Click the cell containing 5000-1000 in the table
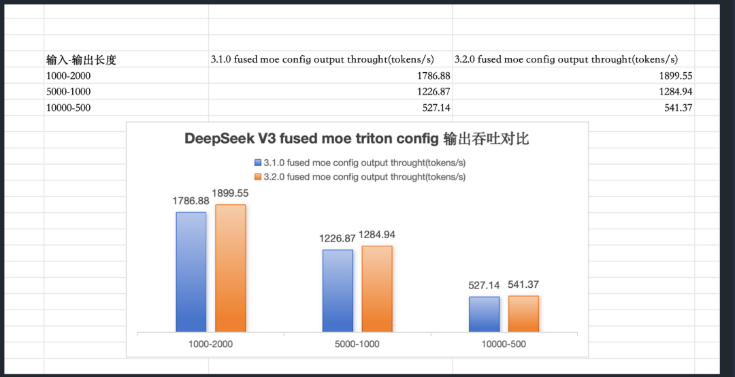 pyautogui.click(x=126, y=91)
